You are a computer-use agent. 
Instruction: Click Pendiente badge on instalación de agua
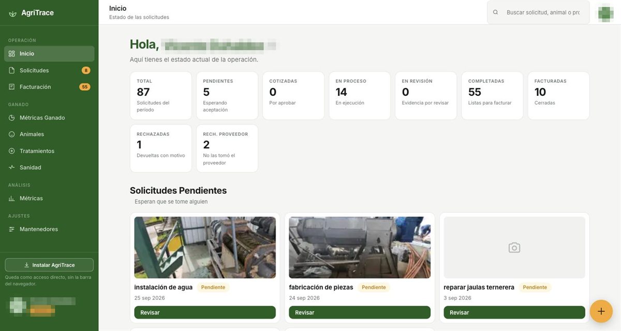[x=213, y=287]
